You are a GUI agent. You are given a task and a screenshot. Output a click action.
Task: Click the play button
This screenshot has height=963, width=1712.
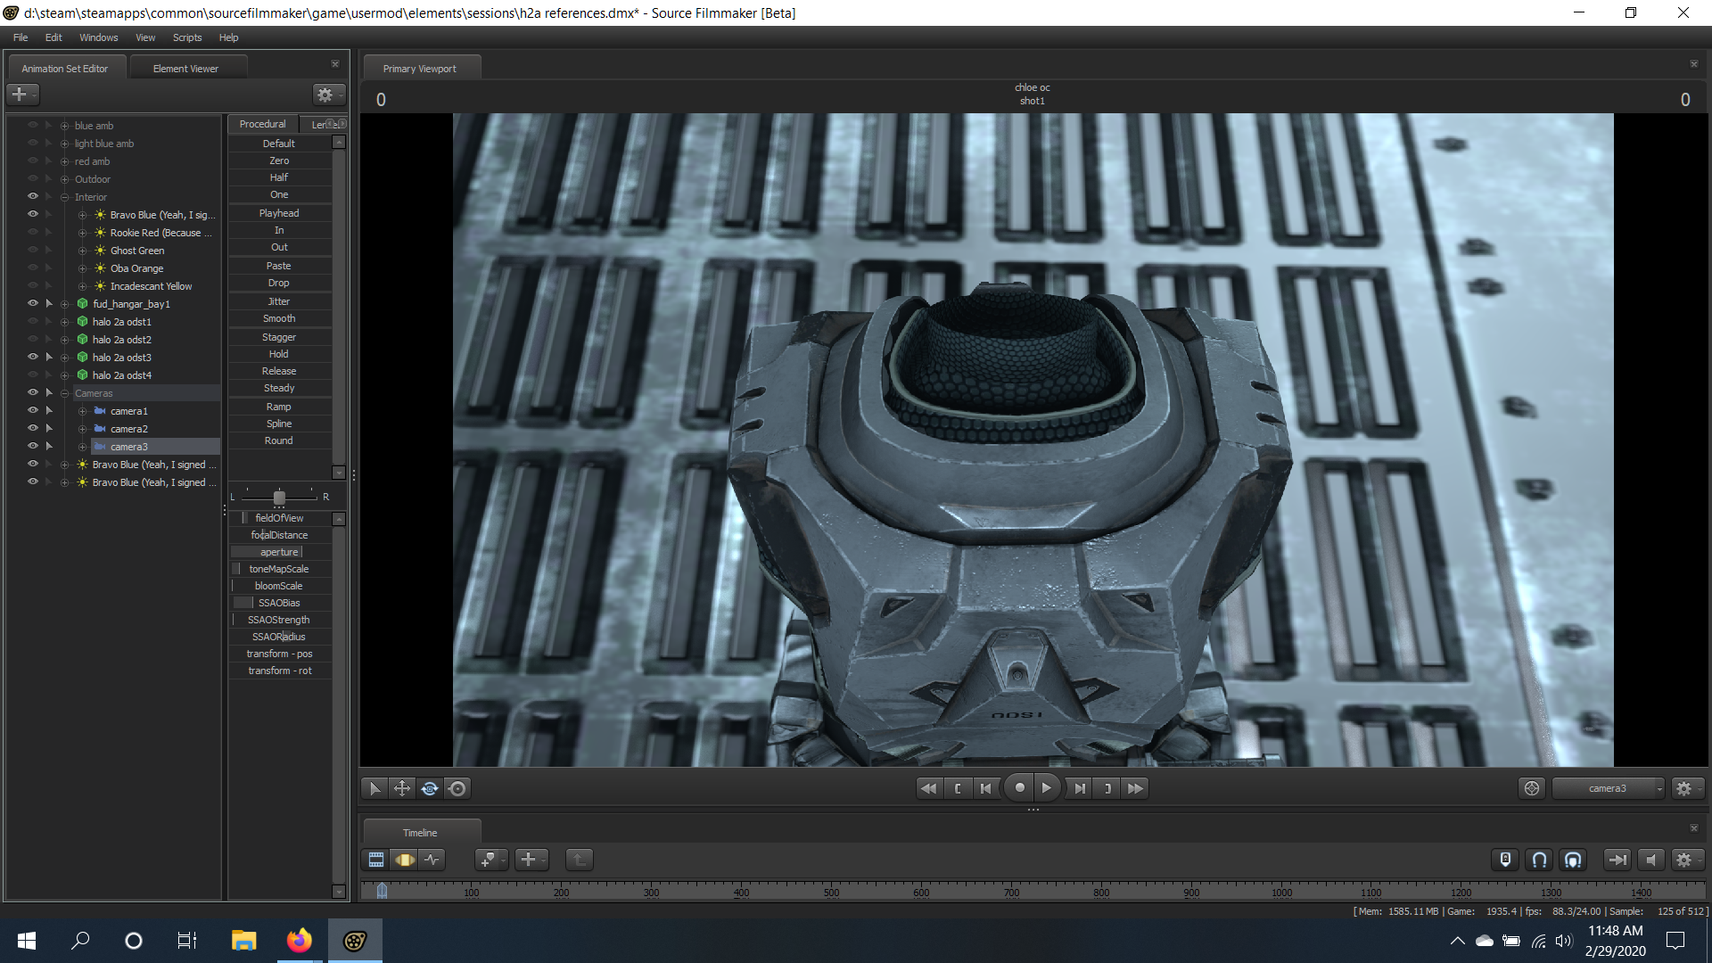[1047, 788]
